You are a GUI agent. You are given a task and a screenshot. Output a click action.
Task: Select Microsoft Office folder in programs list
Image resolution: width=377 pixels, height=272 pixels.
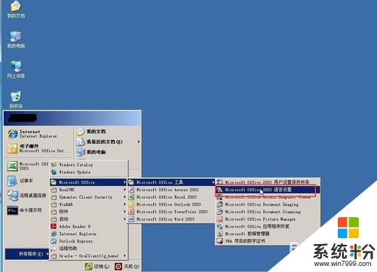pos(89,182)
